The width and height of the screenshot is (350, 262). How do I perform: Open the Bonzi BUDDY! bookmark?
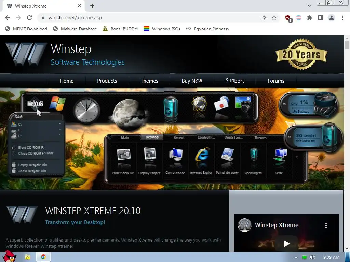pos(121,29)
